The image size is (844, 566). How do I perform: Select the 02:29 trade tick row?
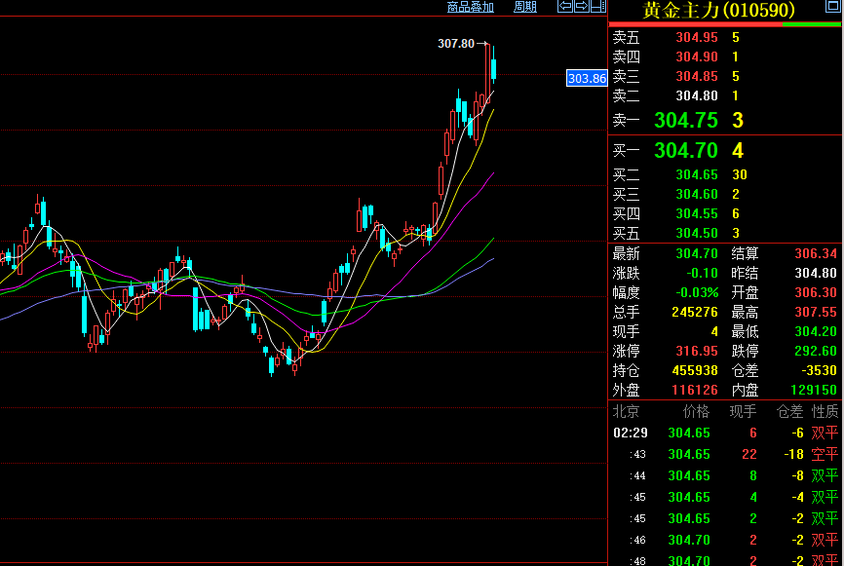point(725,433)
